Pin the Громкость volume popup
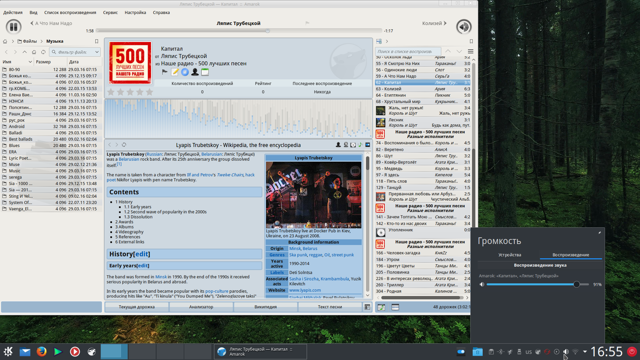Viewport: 640px width, 360px height. coord(599,233)
